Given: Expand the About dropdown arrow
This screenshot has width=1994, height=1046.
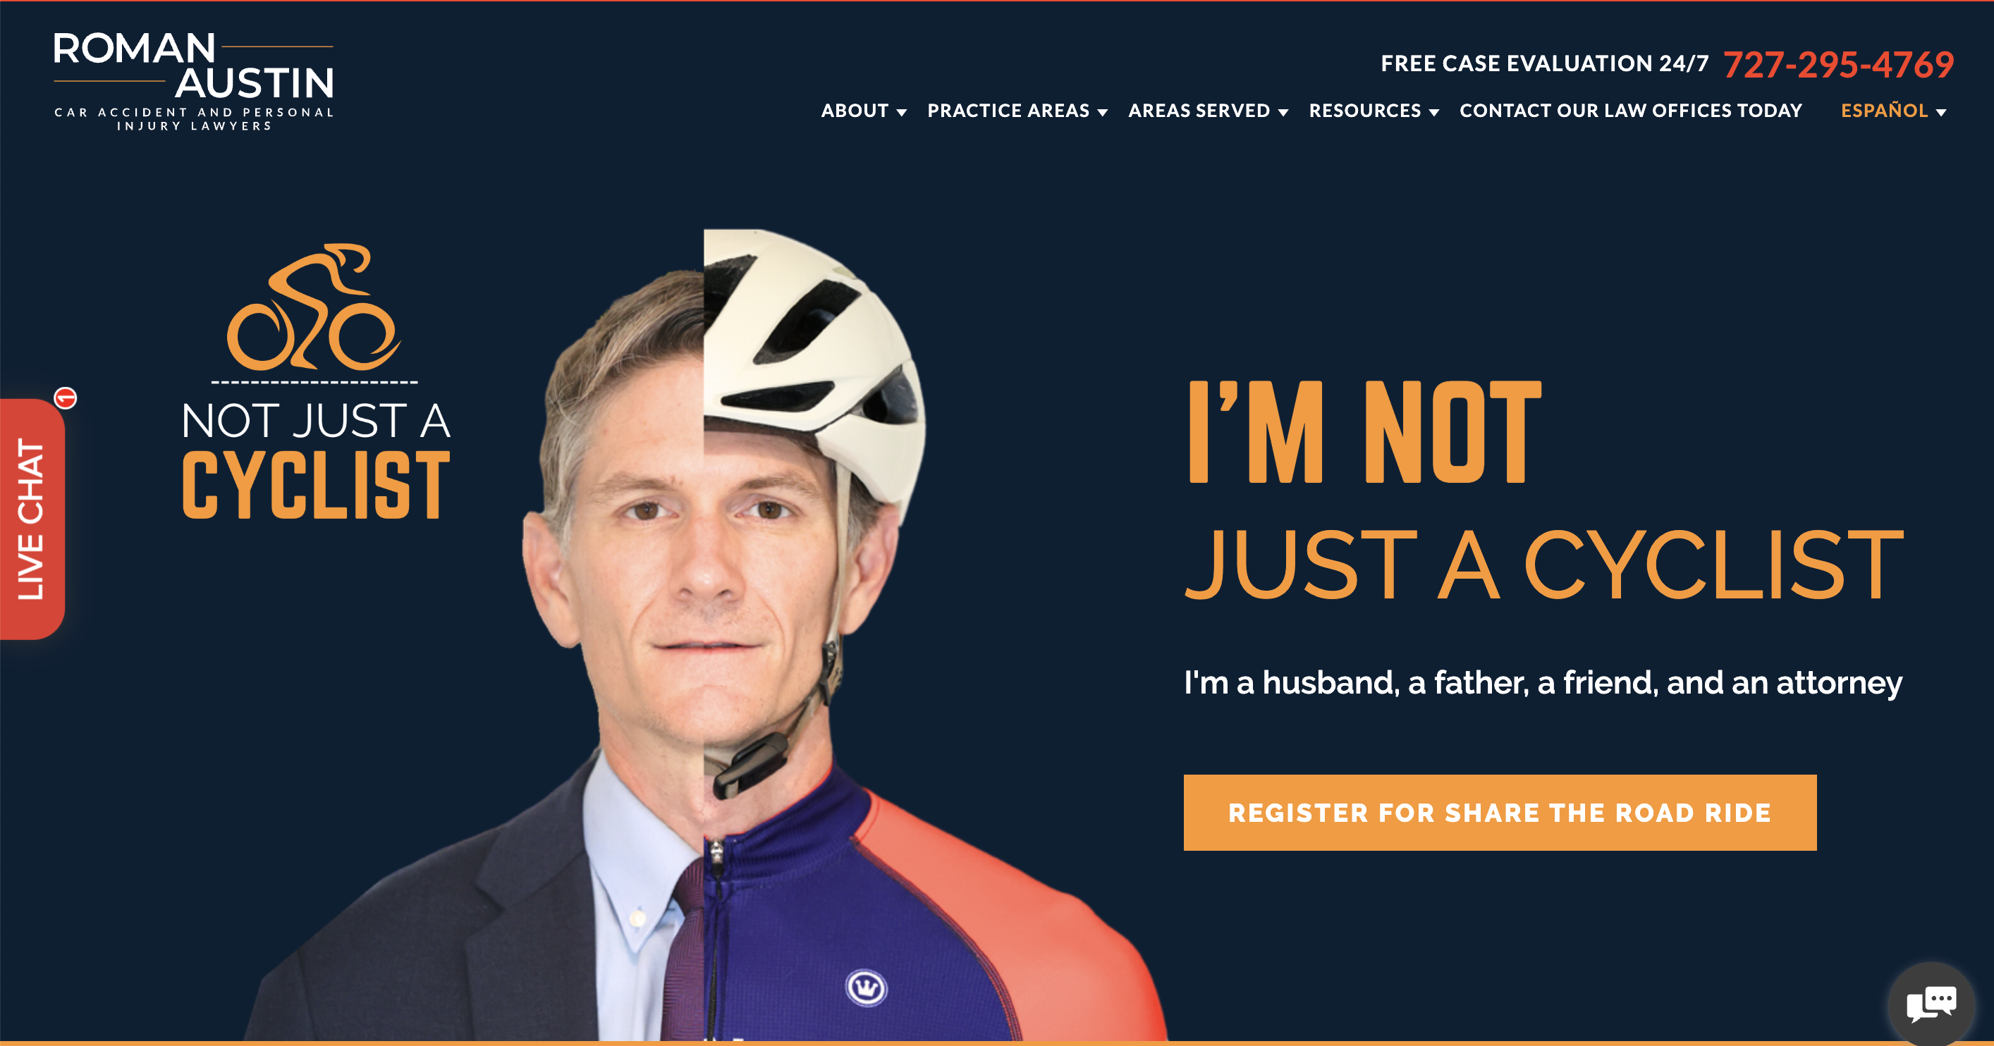Looking at the screenshot, I should (x=902, y=113).
